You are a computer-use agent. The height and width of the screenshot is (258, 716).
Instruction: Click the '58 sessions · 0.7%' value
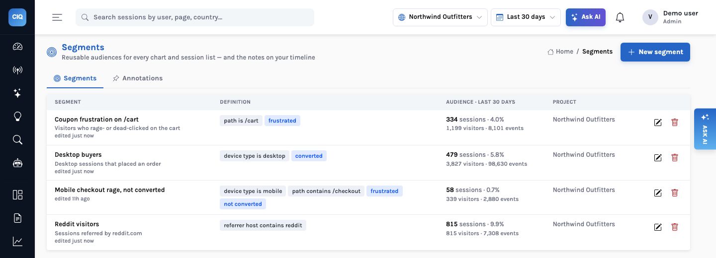pyautogui.click(x=473, y=190)
